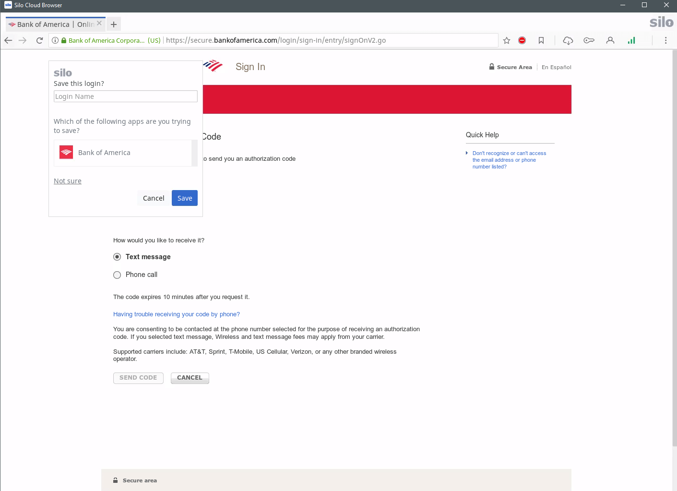
Task: Click Bank of America app icon in list
Action: [66, 152]
